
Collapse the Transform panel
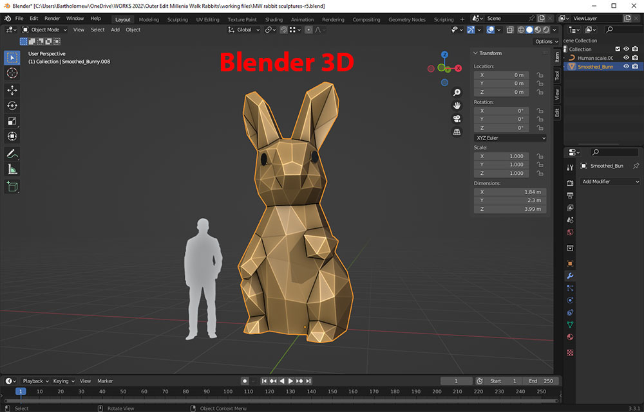pos(476,53)
